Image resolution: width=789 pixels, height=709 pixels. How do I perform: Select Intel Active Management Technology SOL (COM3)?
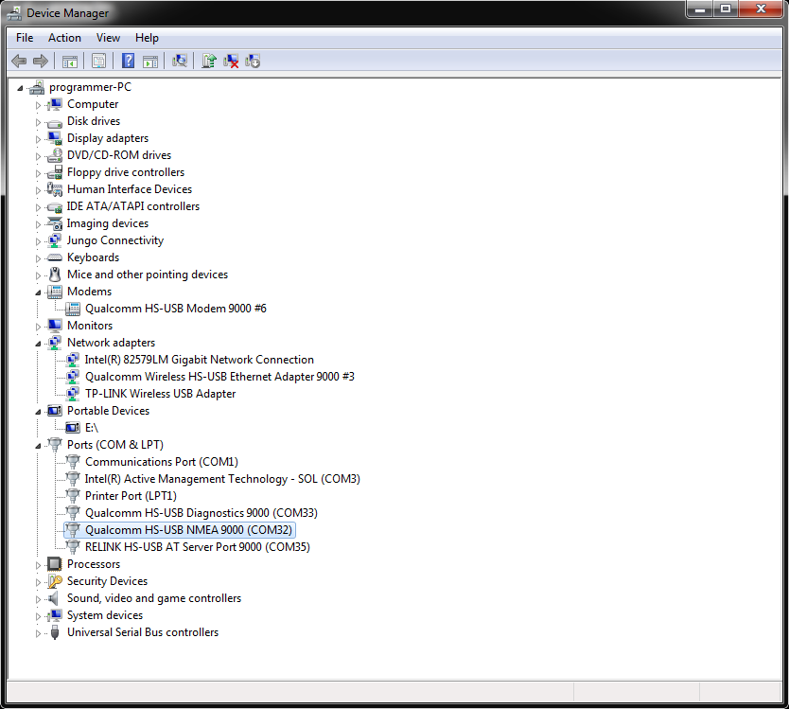tap(222, 479)
